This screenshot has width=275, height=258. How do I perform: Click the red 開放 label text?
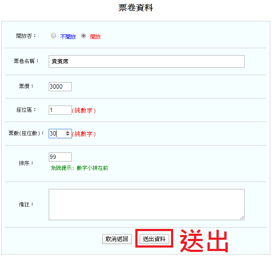tap(95, 37)
